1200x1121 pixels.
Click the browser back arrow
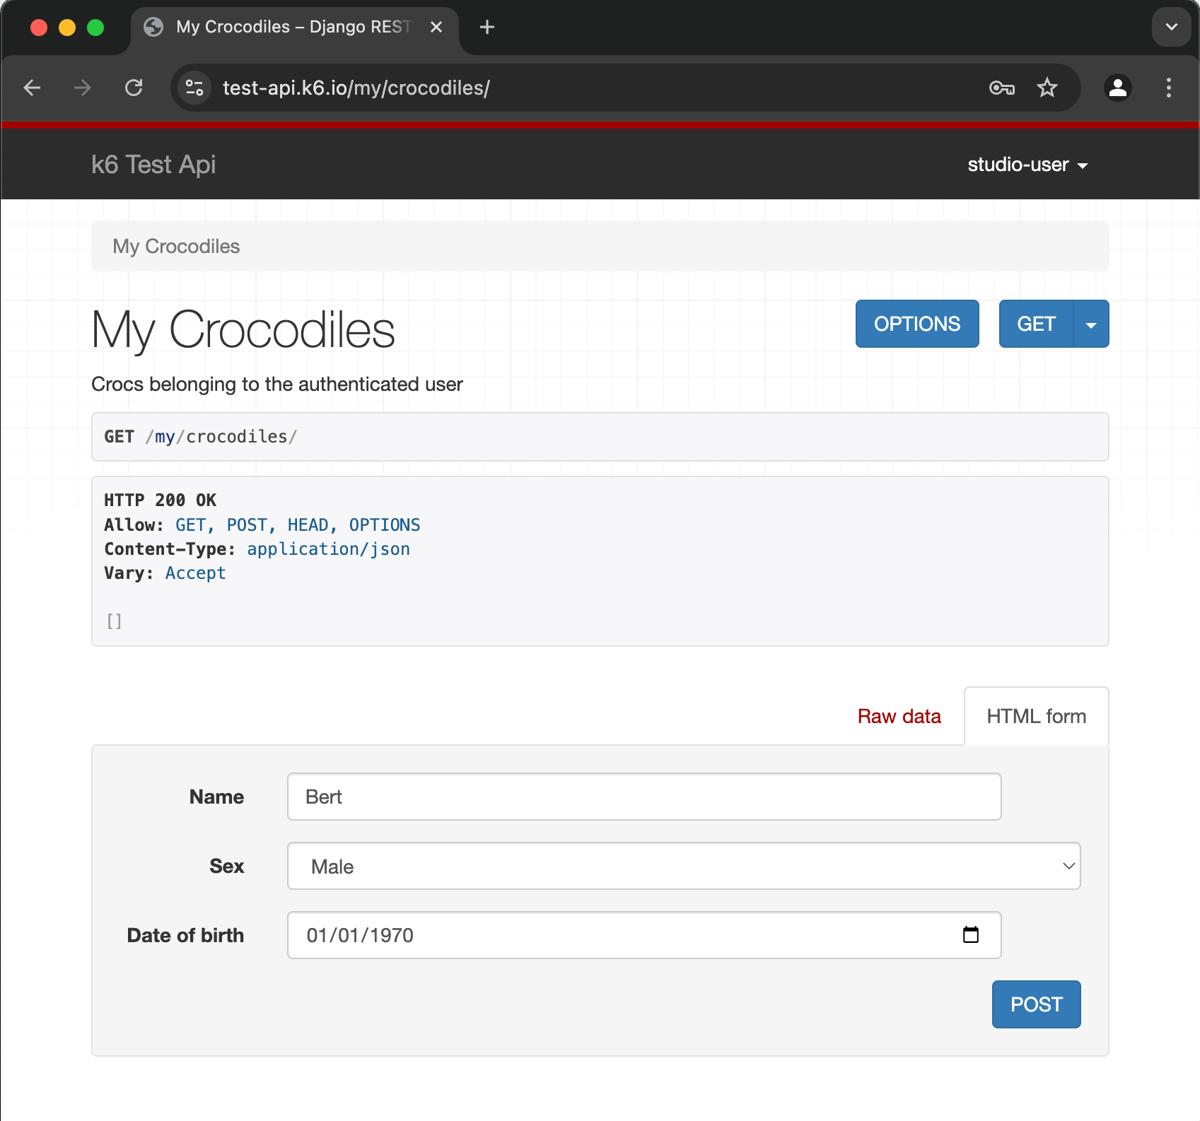33,88
